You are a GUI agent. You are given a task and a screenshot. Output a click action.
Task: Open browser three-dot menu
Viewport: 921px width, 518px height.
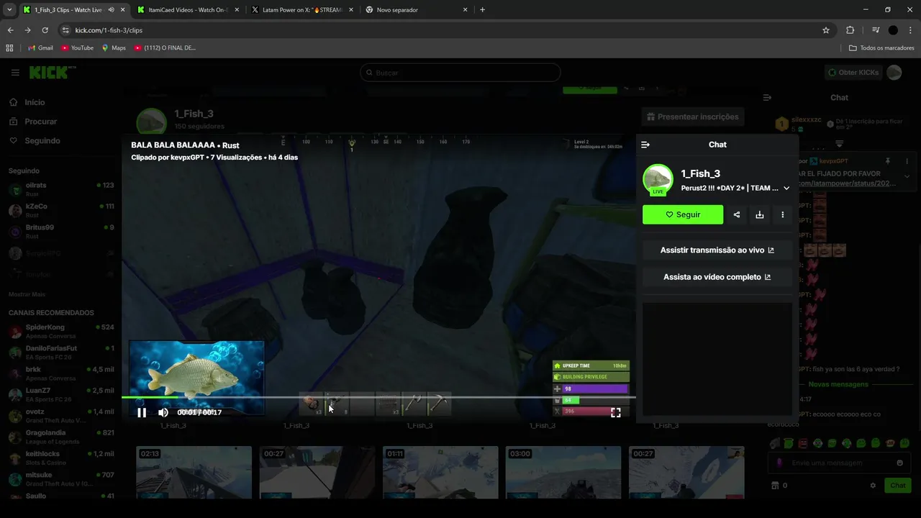[910, 30]
